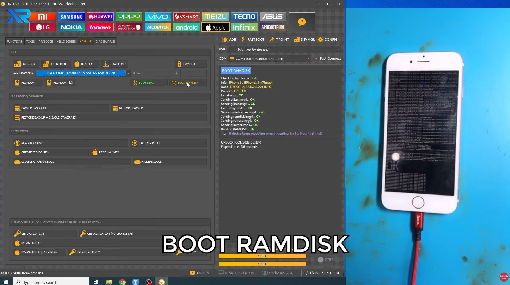This screenshot has height=285, width=510.
Task: Click the BOOT RAMDISK button in DFU section
Action: point(188,83)
